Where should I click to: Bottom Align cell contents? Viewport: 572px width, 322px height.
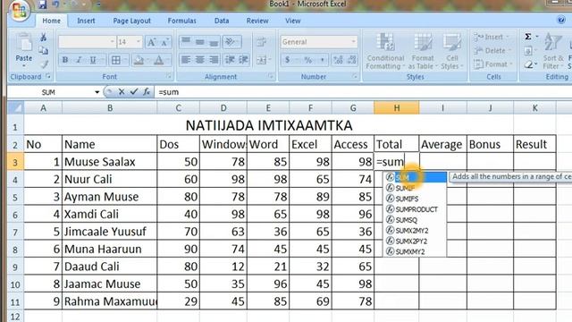(x=214, y=42)
